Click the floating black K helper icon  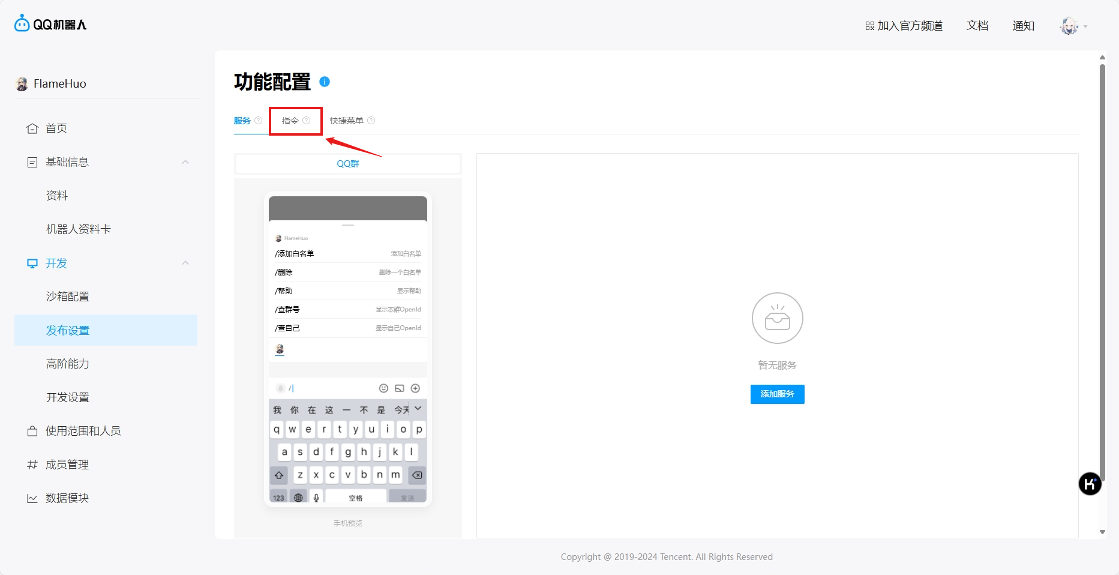click(x=1090, y=484)
